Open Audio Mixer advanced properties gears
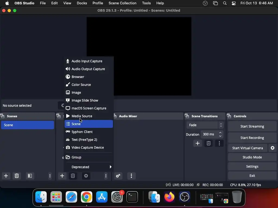Screen dimensions: 278x208 pos(118,176)
